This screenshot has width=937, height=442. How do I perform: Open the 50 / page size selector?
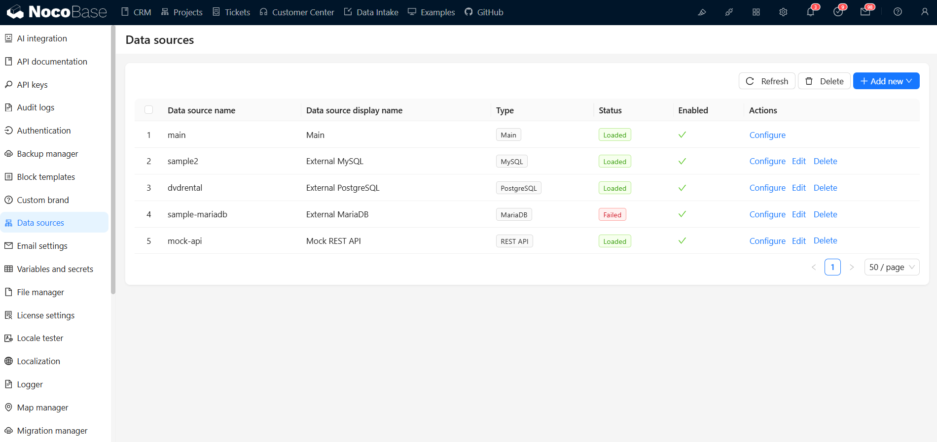891,267
